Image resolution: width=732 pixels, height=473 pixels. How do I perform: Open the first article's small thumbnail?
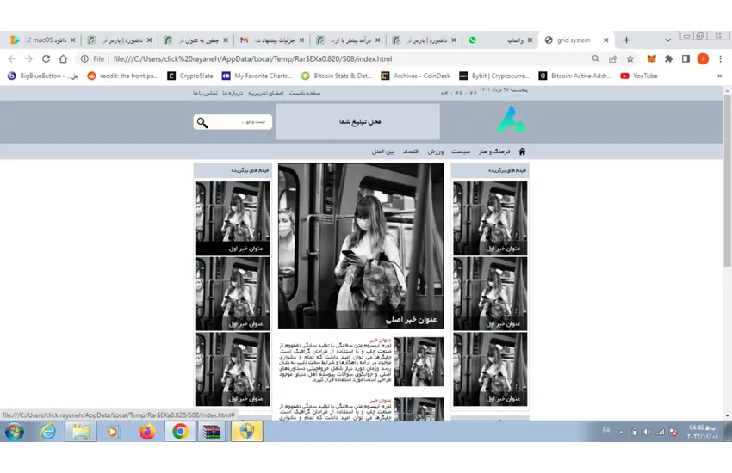pyautogui.click(x=419, y=361)
